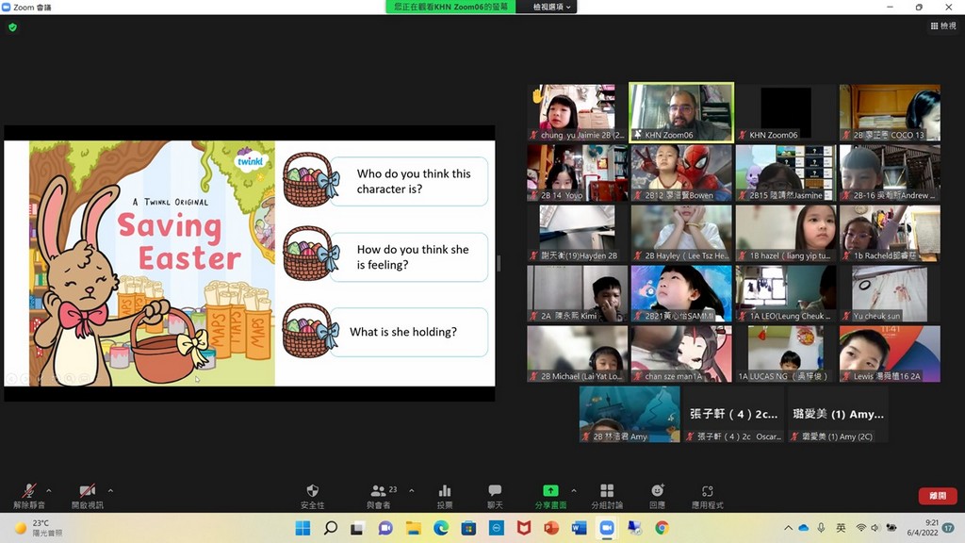The height and width of the screenshot is (543, 965).
Task: Click the muted mic icon on 2B 14 Yoyo tile
Action: coord(533,195)
